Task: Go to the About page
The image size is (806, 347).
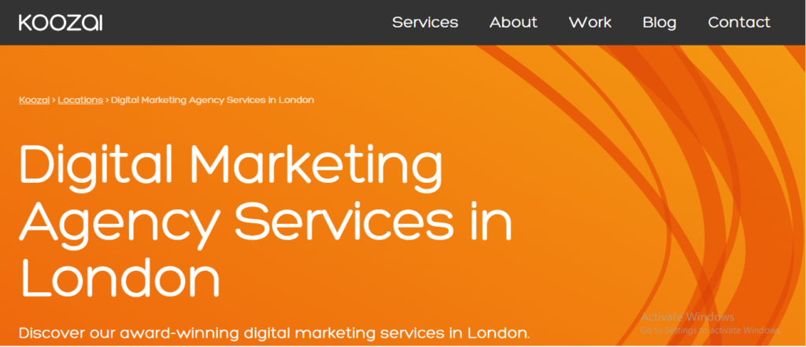Action: point(513,22)
